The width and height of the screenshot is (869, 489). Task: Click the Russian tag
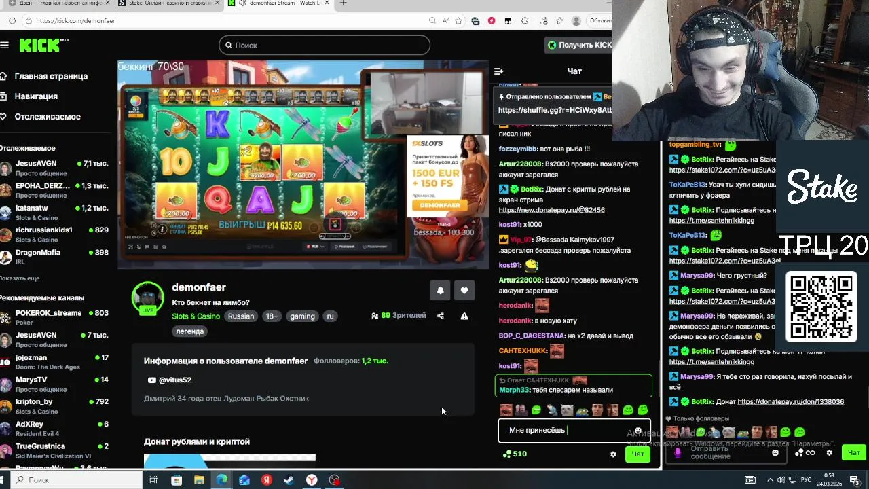point(241,316)
